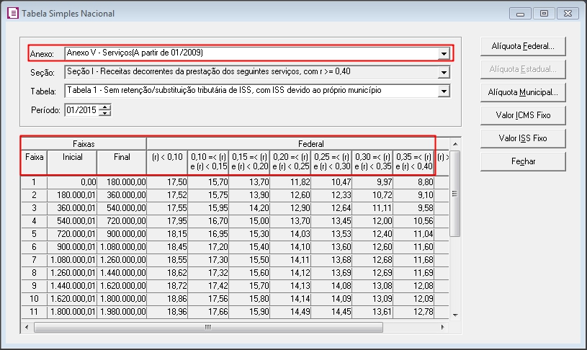The height and width of the screenshot is (350, 587).
Task: Minimize the Tabela Simples Nacional window
Action: (520, 14)
